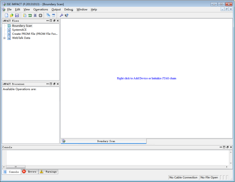Click the Create PROM File document icon

click(x=9, y=34)
